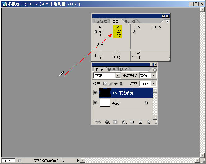Minimize the 未标题-1 document window
Viewport: 206px width, 164px height.
point(191,4)
